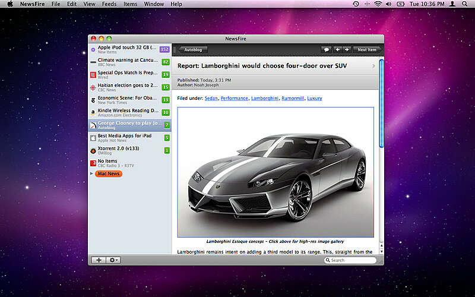
Task: Click the Search field
Action: 350,260
